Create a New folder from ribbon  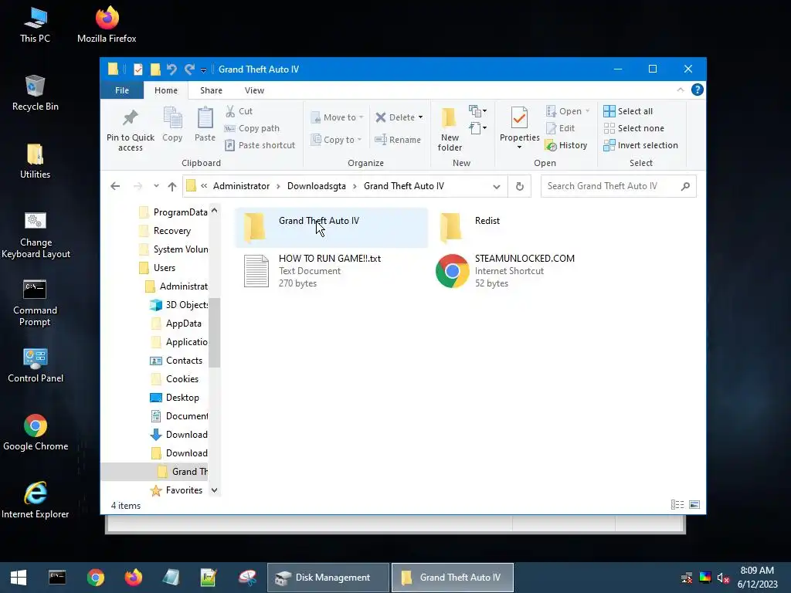450,129
